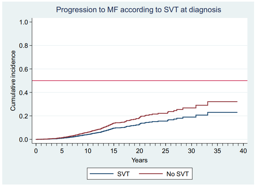Click the "Years" x-axis title

point(140,160)
